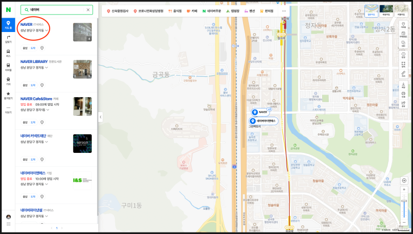The height and width of the screenshot is (234, 413).
Task: Select the 코로나전화상담병원 category filter
Action: [148, 11]
